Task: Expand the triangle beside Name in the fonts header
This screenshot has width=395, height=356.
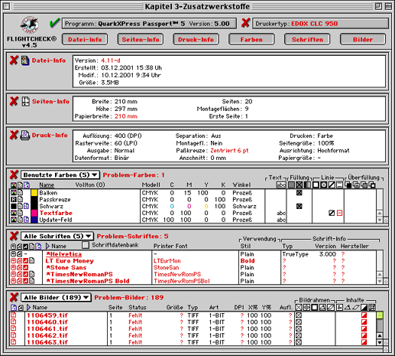Action: [47, 246]
